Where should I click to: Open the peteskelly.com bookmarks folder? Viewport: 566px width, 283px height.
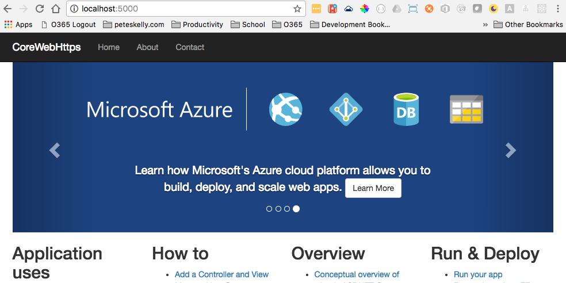click(133, 25)
